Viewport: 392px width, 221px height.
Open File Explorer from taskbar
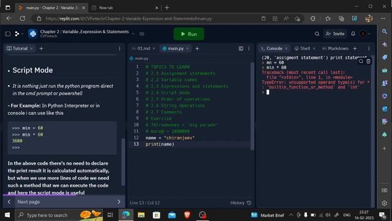(x=141, y=215)
